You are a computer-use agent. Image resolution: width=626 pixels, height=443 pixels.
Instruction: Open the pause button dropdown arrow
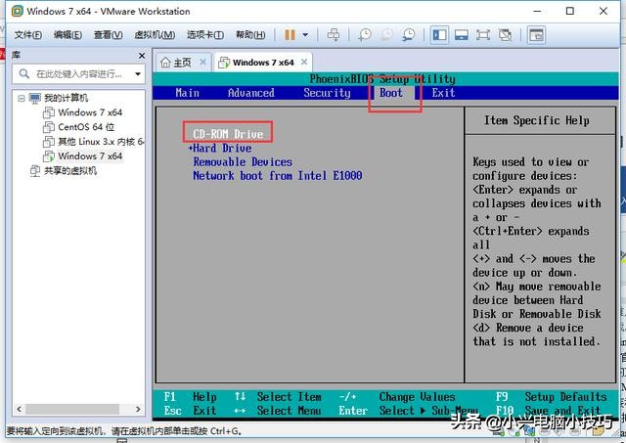coord(306,35)
